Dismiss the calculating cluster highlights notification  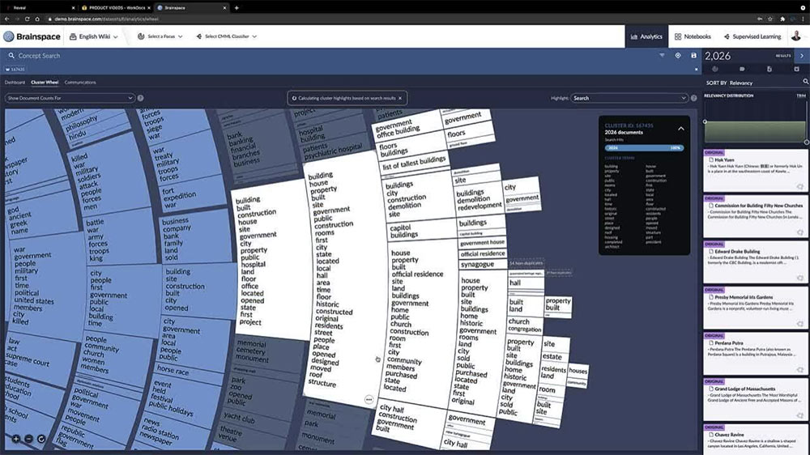399,98
